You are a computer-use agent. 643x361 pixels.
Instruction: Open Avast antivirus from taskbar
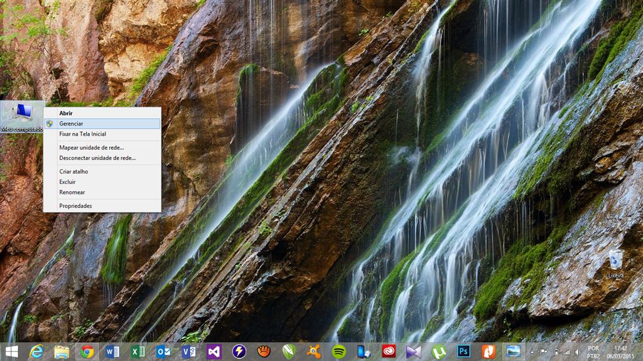[314, 352]
